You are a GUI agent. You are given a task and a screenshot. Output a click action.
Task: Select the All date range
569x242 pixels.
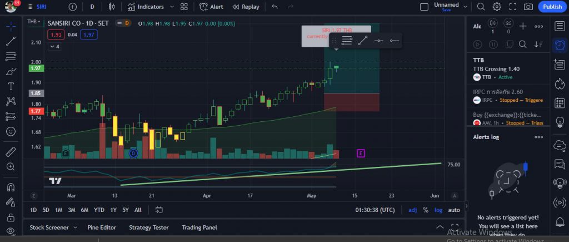pos(138,210)
